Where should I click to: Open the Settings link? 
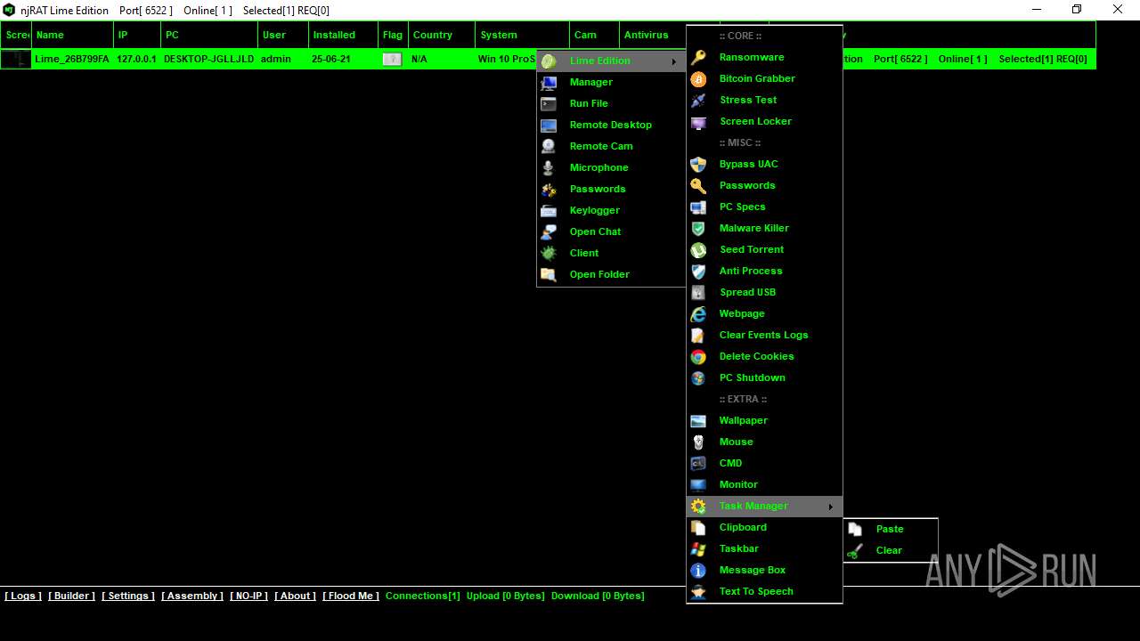pyautogui.click(x=128, y=596)
